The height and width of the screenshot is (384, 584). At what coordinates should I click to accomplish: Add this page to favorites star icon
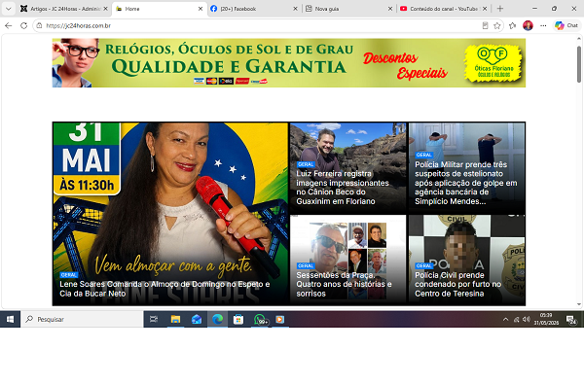496,25
